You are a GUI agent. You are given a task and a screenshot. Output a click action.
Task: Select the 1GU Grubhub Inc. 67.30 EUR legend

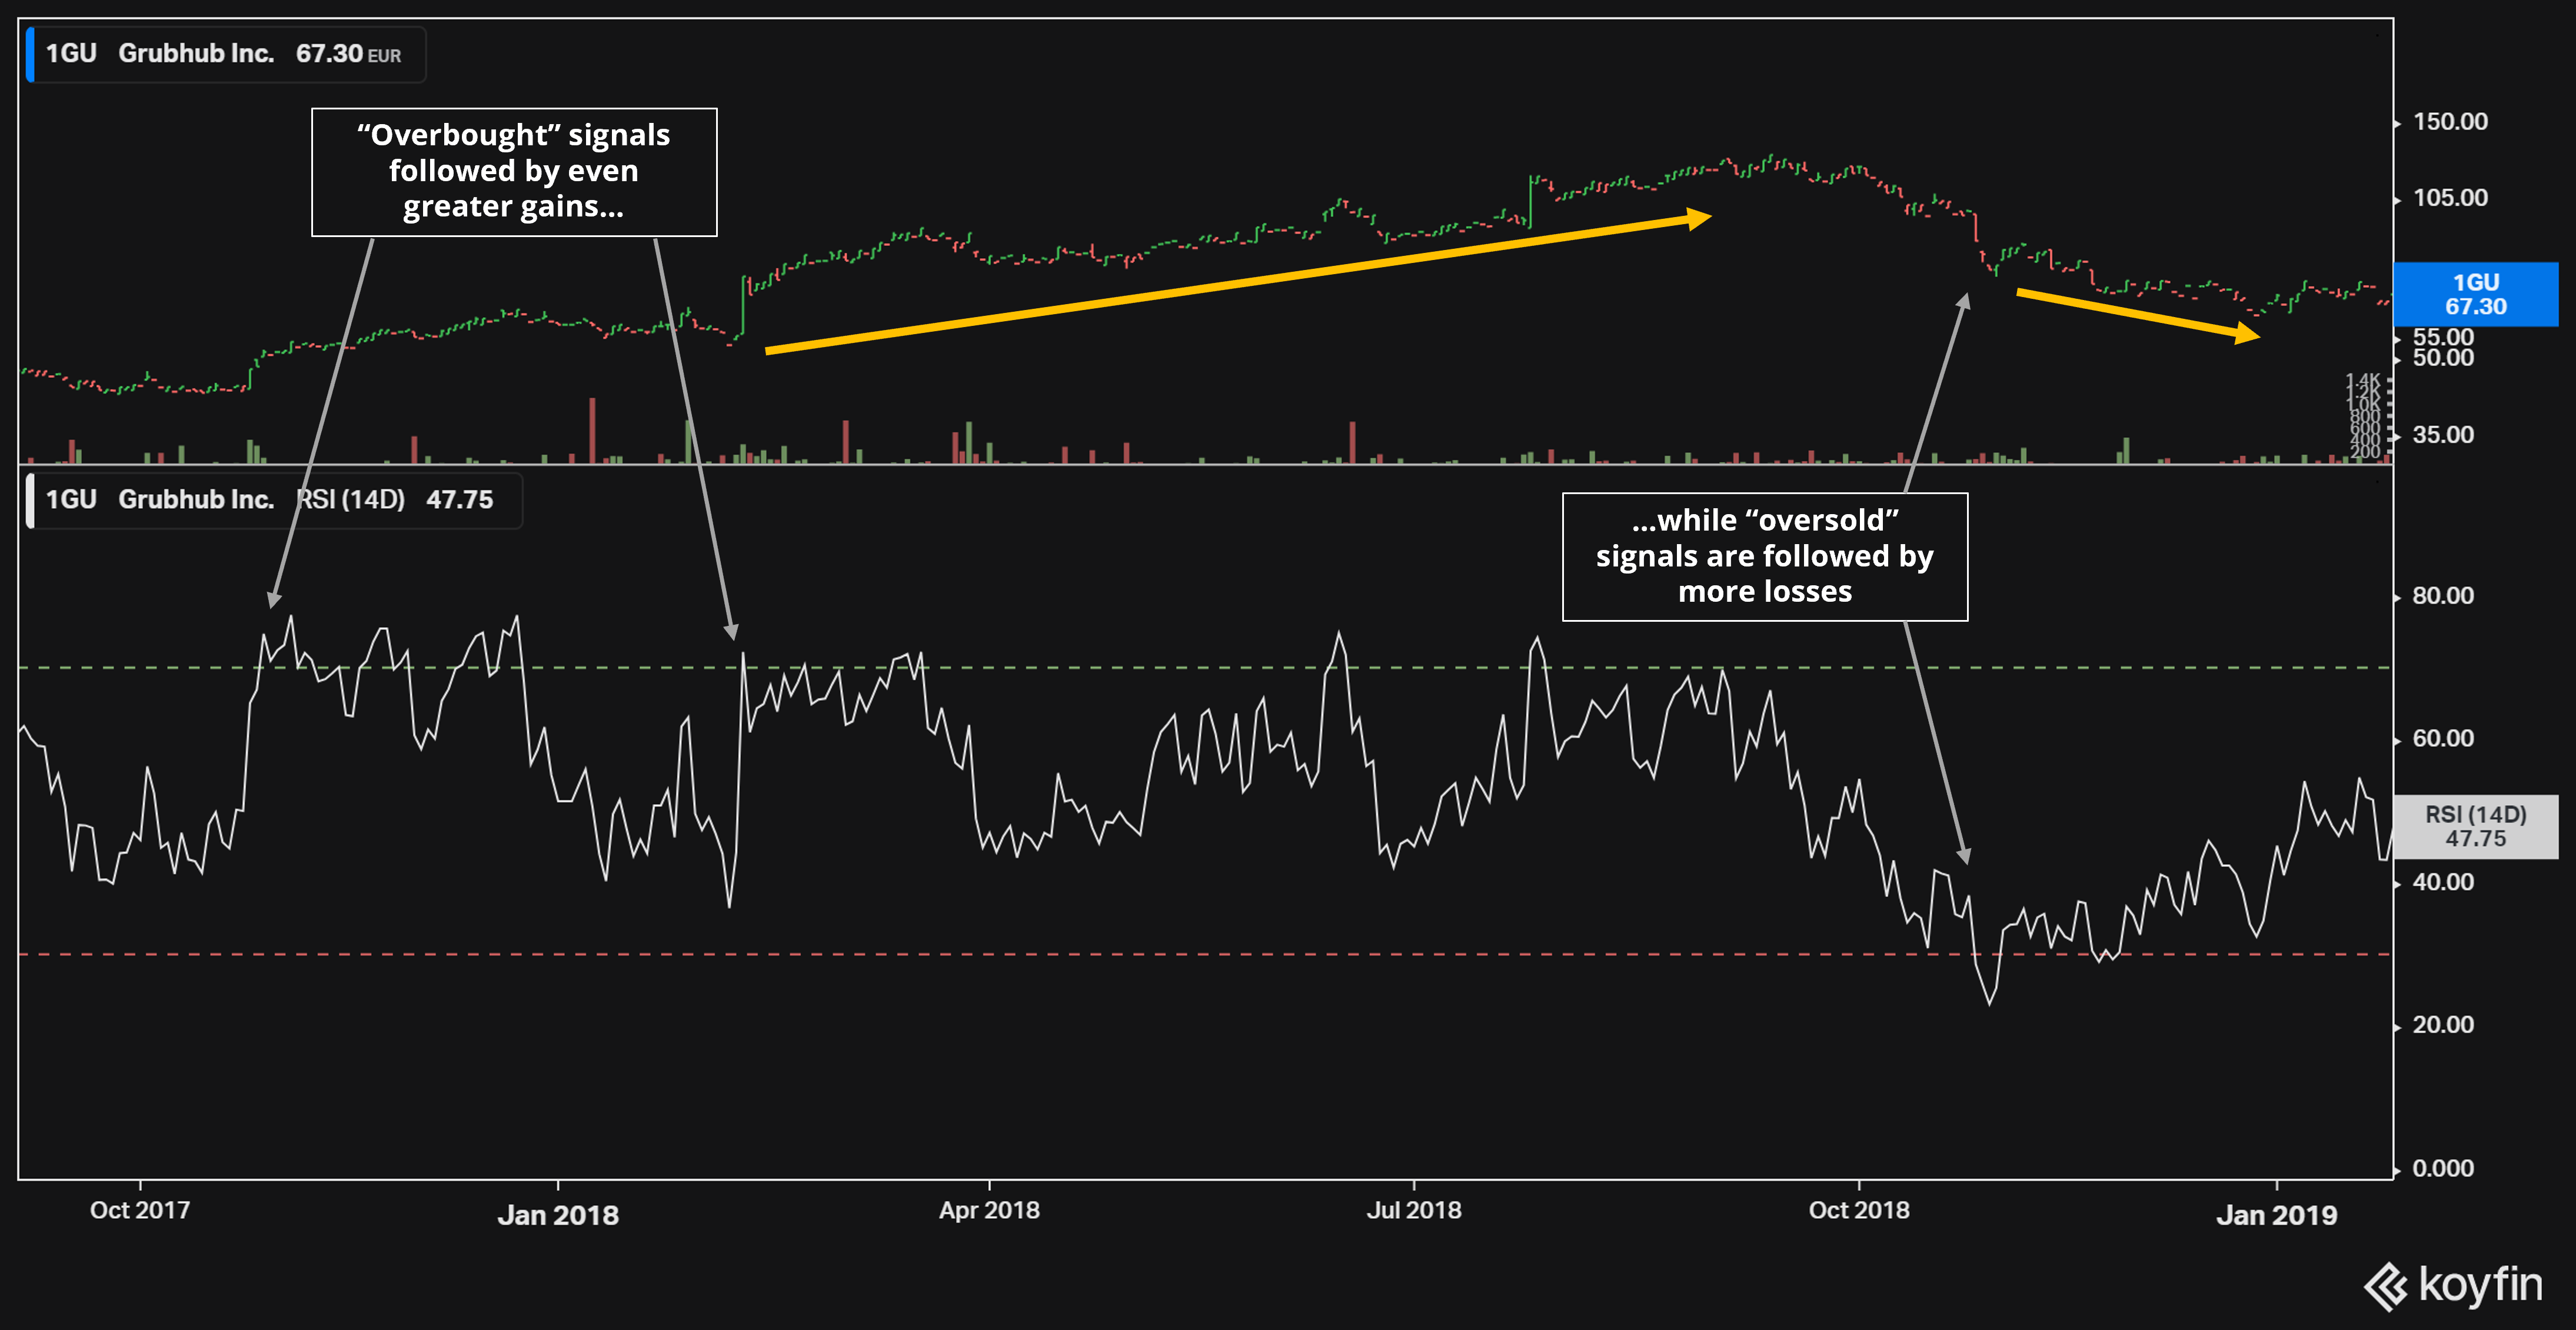(x=225, y=54)
